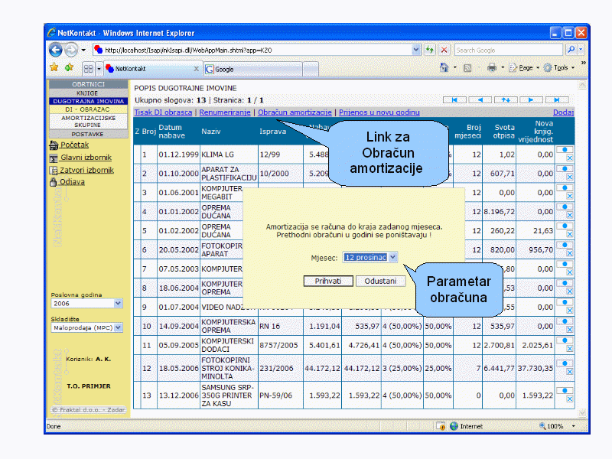Click the Glavni izbornik icon in the sidebar
The image size is (612, 459).
point(54,158)
